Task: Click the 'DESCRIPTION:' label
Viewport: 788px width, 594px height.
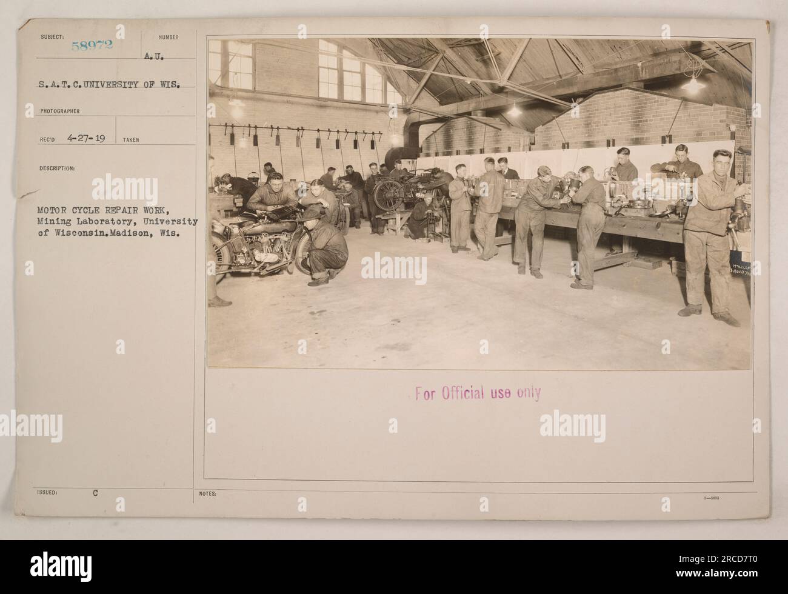Action: [57, 169]
